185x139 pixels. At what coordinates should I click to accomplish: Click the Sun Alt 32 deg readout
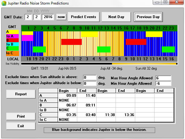(146, 68)
